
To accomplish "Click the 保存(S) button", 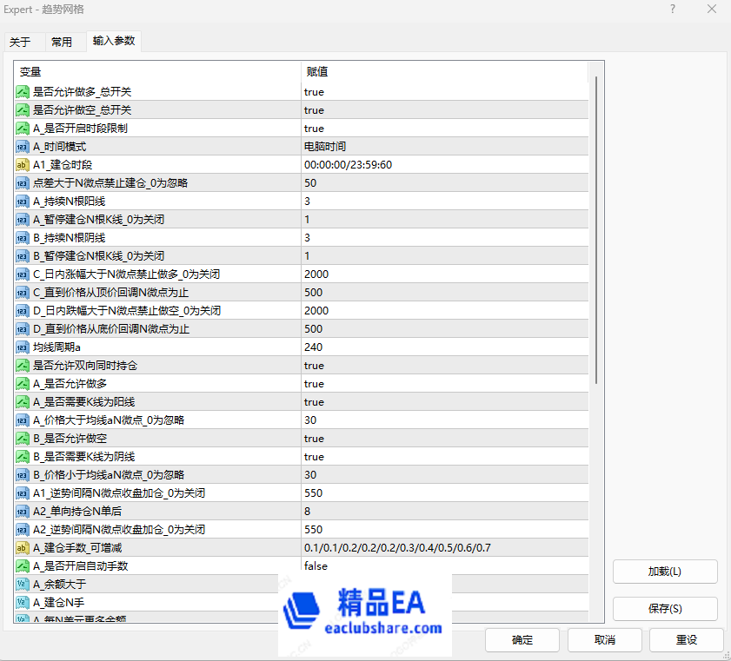I will (x=665, y=609).
